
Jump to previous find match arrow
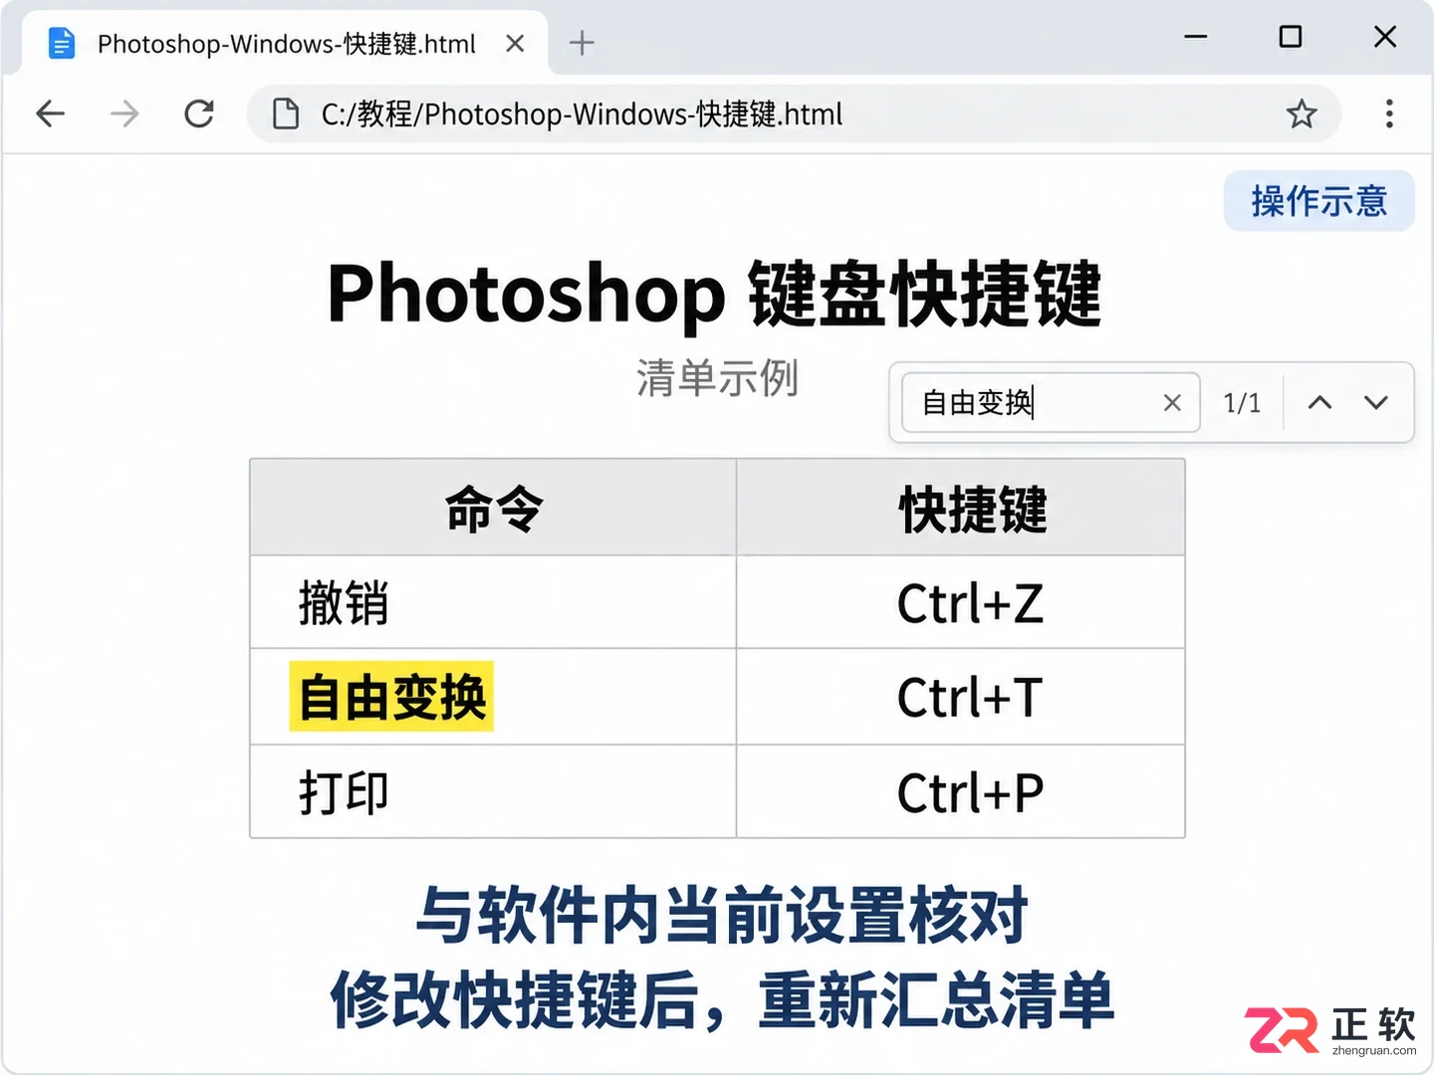pos(1319,402)
